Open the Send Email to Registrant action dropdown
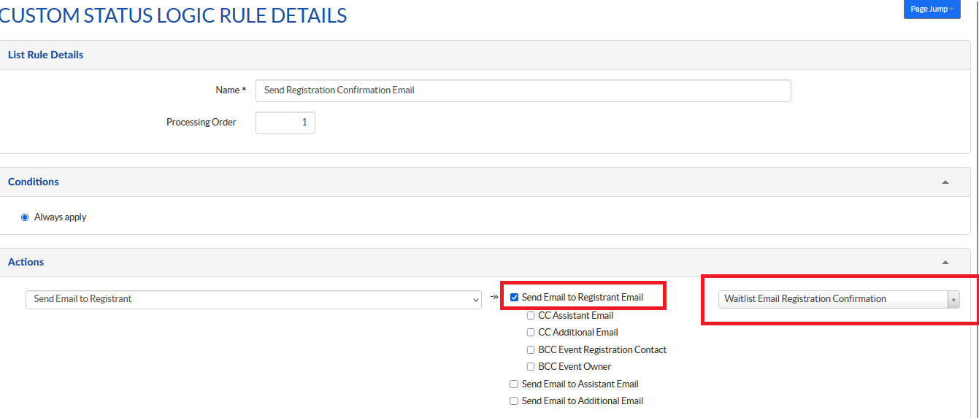Viewport: 979px width, 418px height. pos(253,299)
